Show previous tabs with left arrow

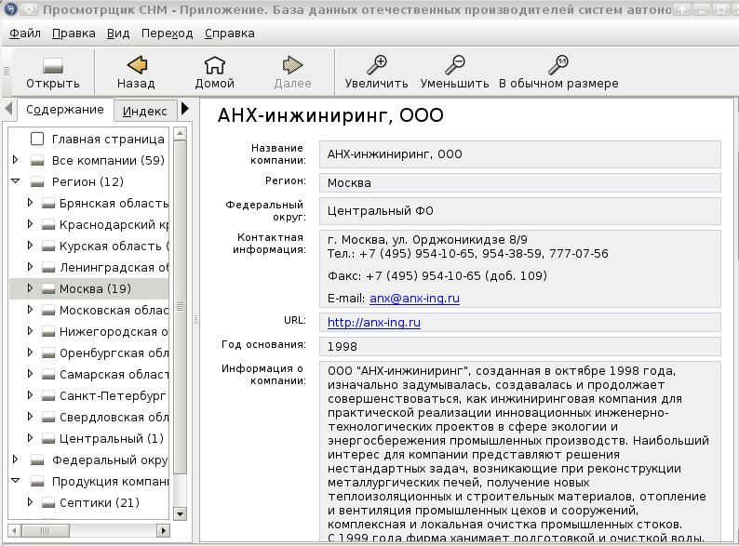tap(8, 109)
